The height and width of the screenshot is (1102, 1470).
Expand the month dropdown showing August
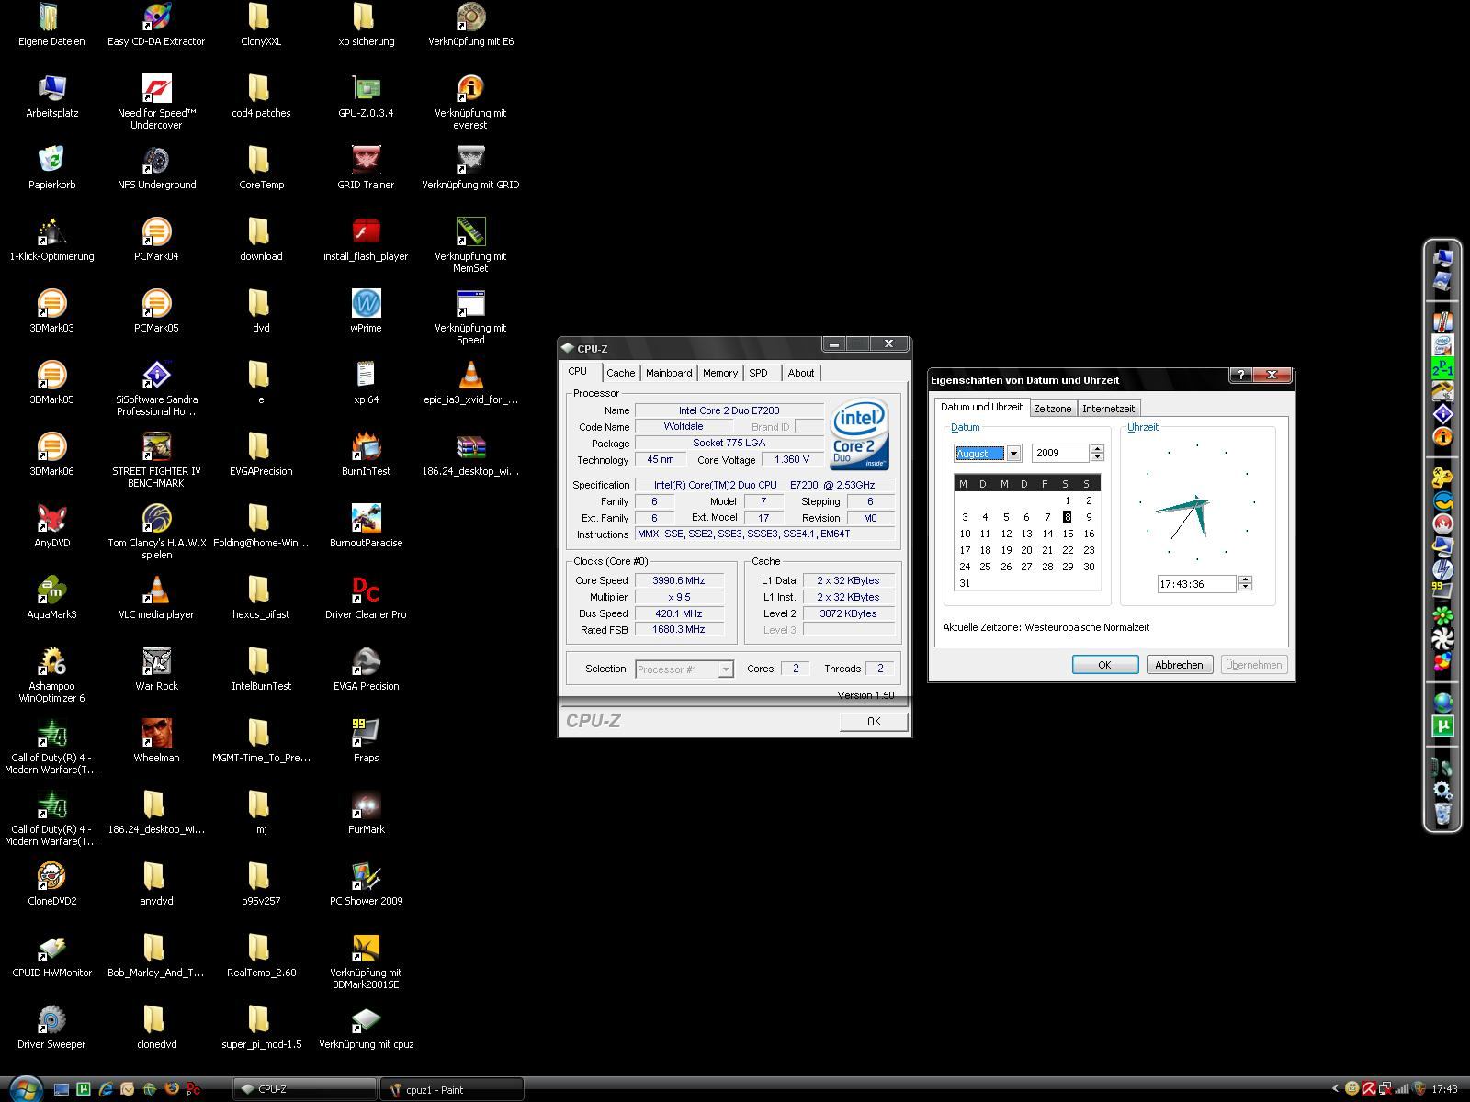[1013, 454]
